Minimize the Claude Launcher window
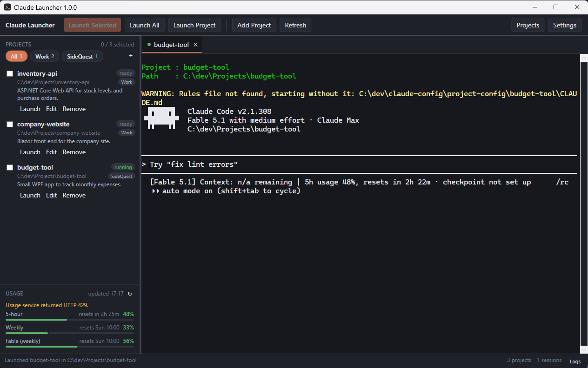This screenshot has height=368, width=588. pos(535,7)
